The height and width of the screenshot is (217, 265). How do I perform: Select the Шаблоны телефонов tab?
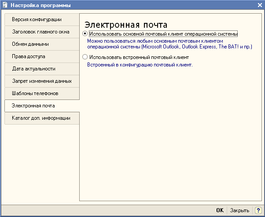pos(42,94)
